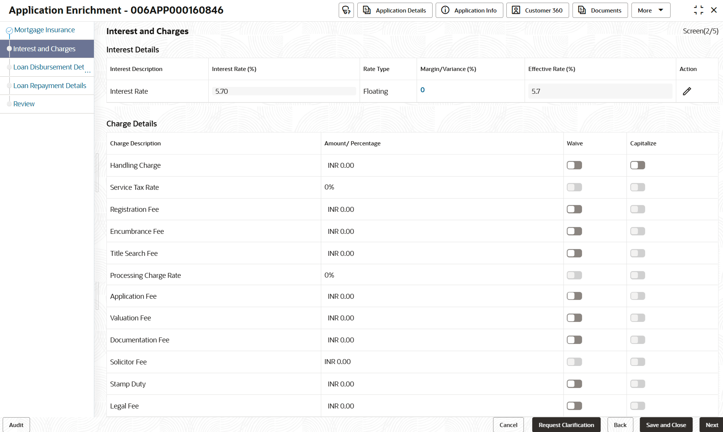
Task: Click the chat assistant icon in header
Action: click(x=346, y=10)
